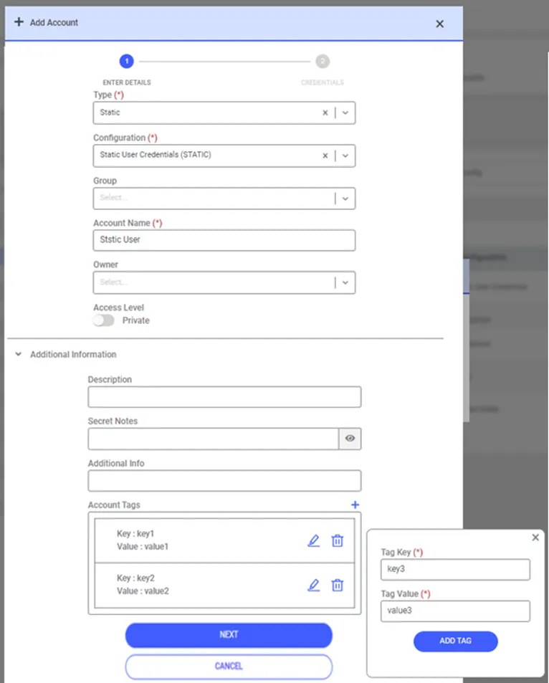Select step 1 Enter Details circle
This screenshot has width=549, height=683.
point(127,62)
